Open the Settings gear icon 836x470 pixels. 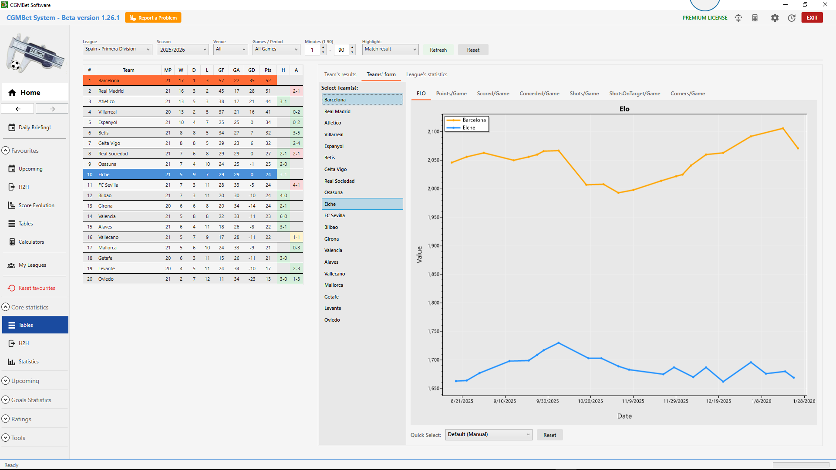(x=775, y=18)
